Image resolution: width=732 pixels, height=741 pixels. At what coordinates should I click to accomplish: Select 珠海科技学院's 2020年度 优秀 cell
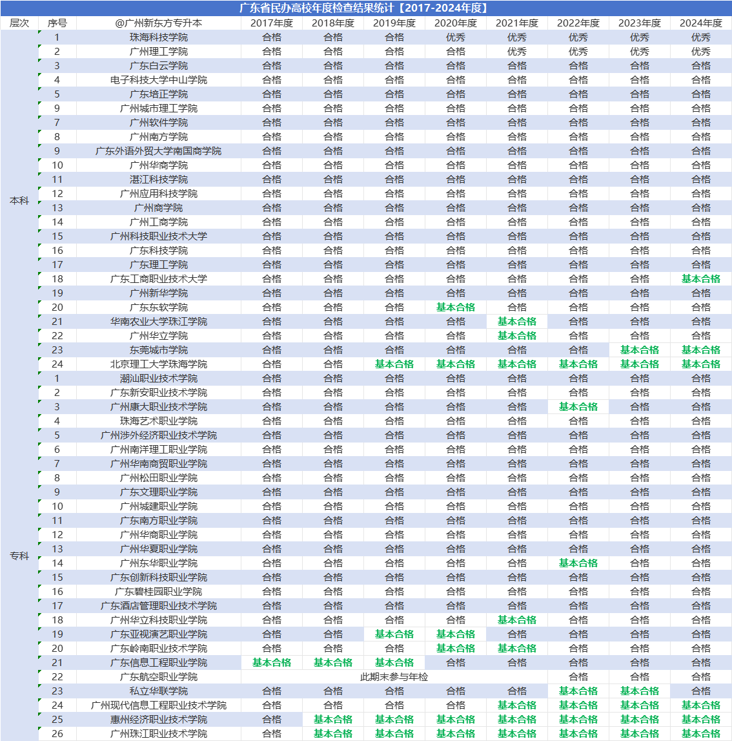click(x=456, y=37)
